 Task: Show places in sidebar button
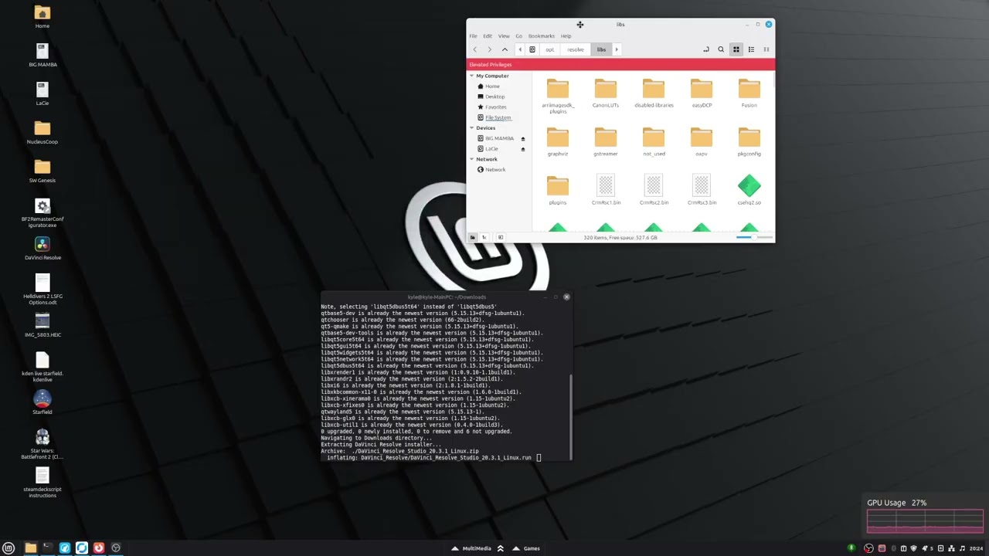point(473,237)
